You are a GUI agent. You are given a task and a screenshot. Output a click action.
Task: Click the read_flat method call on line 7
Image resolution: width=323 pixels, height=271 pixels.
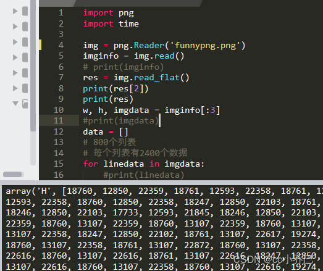point(156,78)
